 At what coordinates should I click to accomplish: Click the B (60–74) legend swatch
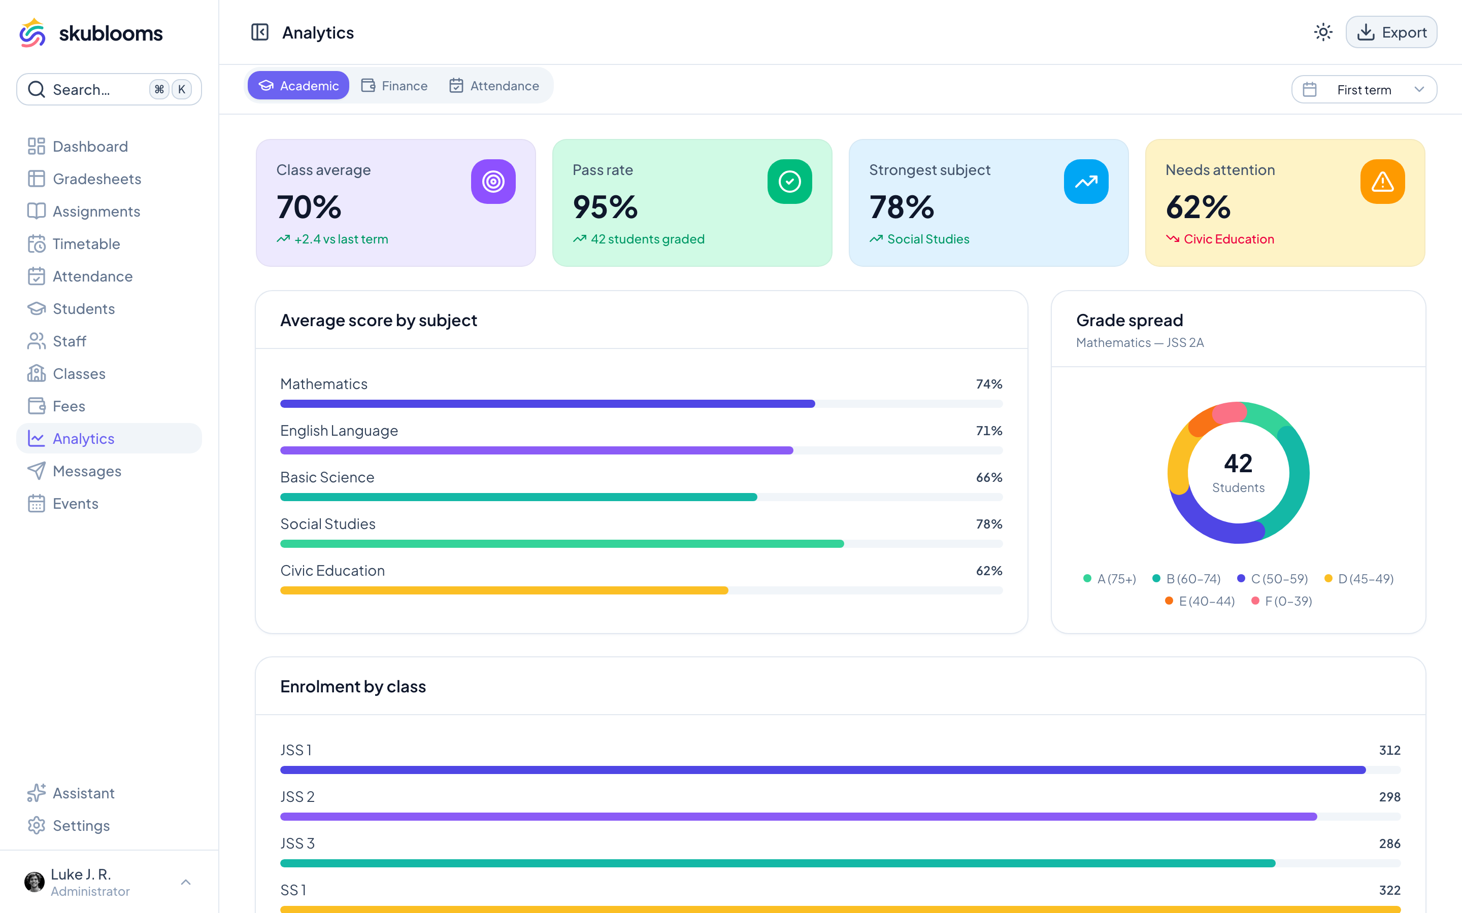pyautogui.click(x=1156, y=578)
